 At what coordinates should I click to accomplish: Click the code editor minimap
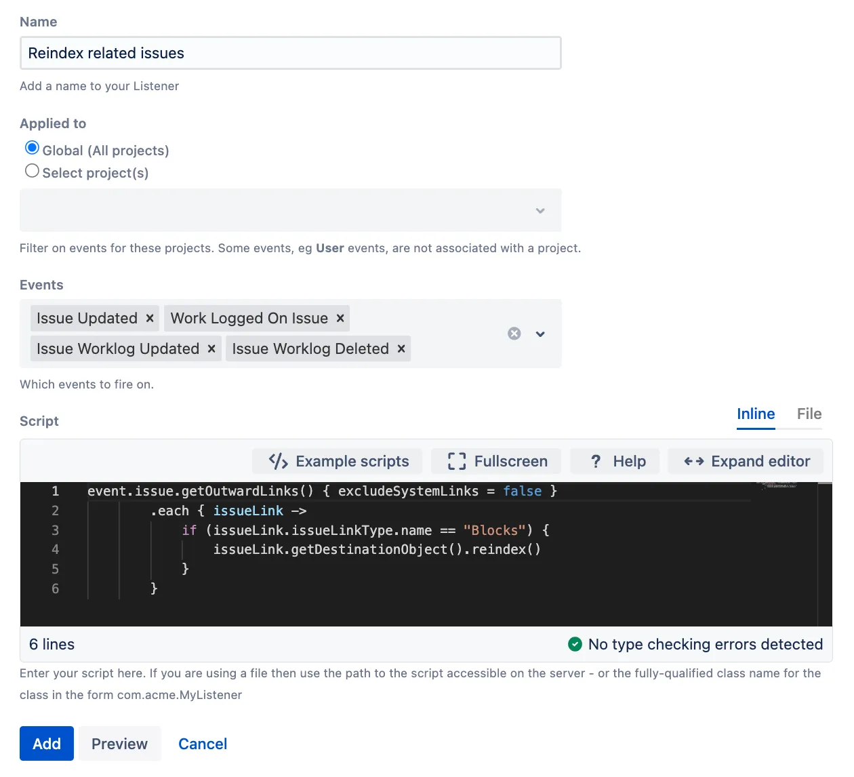(777, 485)
